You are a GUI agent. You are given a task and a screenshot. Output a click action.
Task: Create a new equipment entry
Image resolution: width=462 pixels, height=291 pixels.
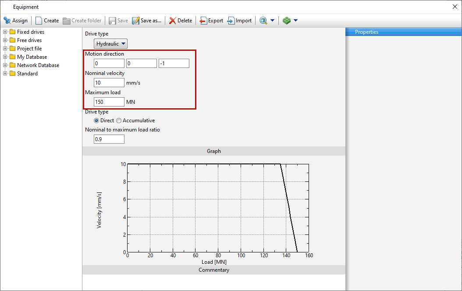47,21
